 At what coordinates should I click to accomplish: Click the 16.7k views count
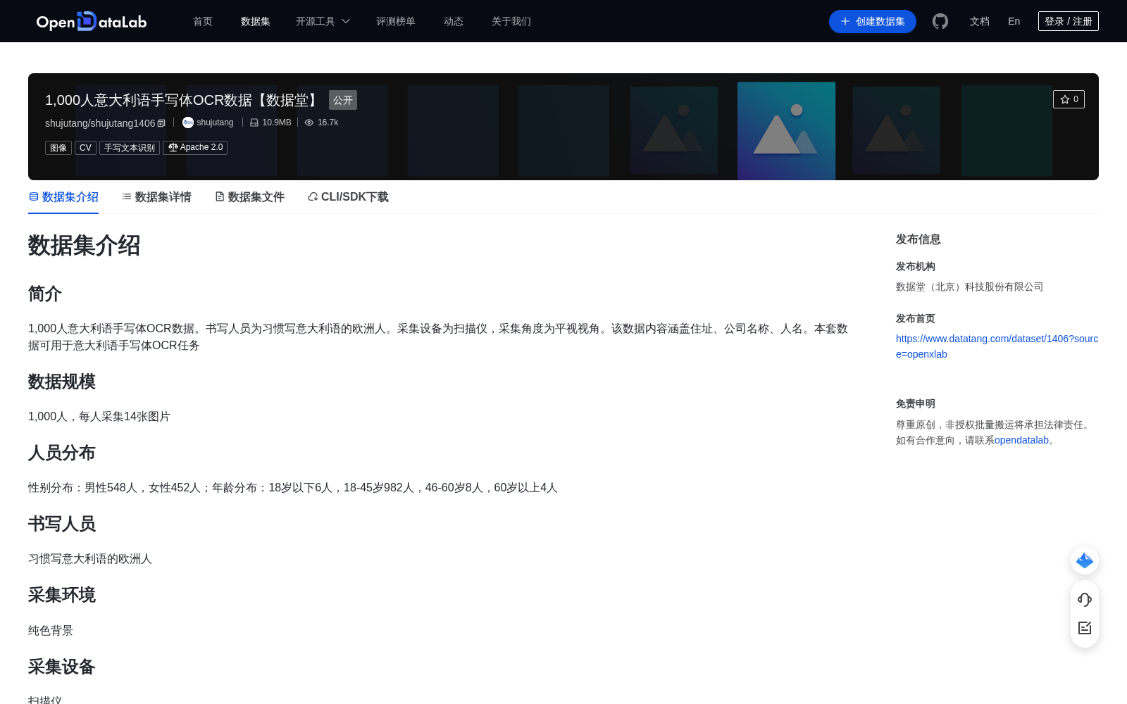point(328,122)
